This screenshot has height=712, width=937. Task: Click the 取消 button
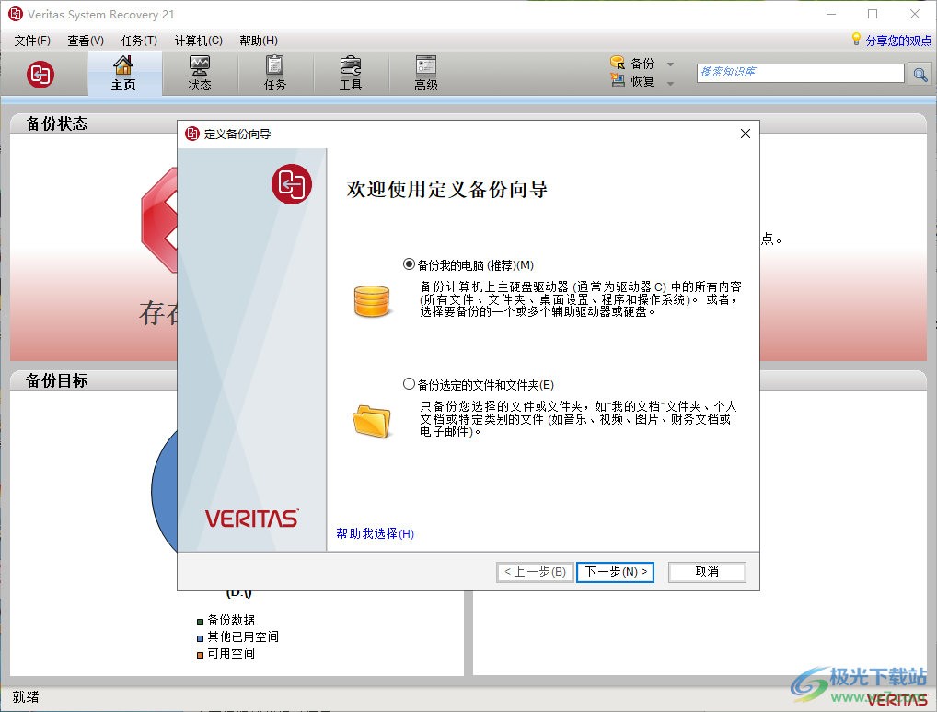706,572
